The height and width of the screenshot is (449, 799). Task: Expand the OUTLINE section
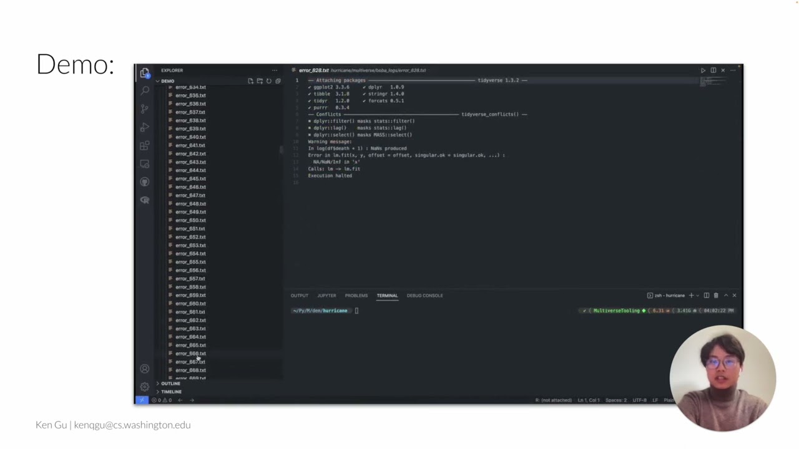(x=170, y=384)
